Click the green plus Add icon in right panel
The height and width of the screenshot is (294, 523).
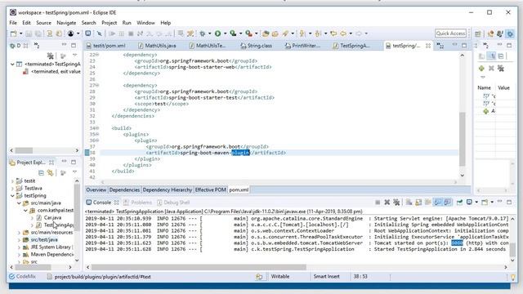point(481,69)
